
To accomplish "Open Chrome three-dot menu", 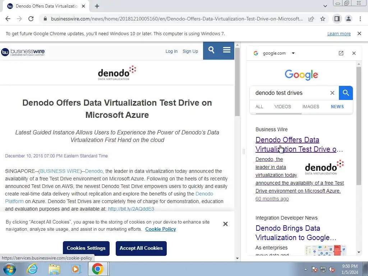I will tap(360, 19).
